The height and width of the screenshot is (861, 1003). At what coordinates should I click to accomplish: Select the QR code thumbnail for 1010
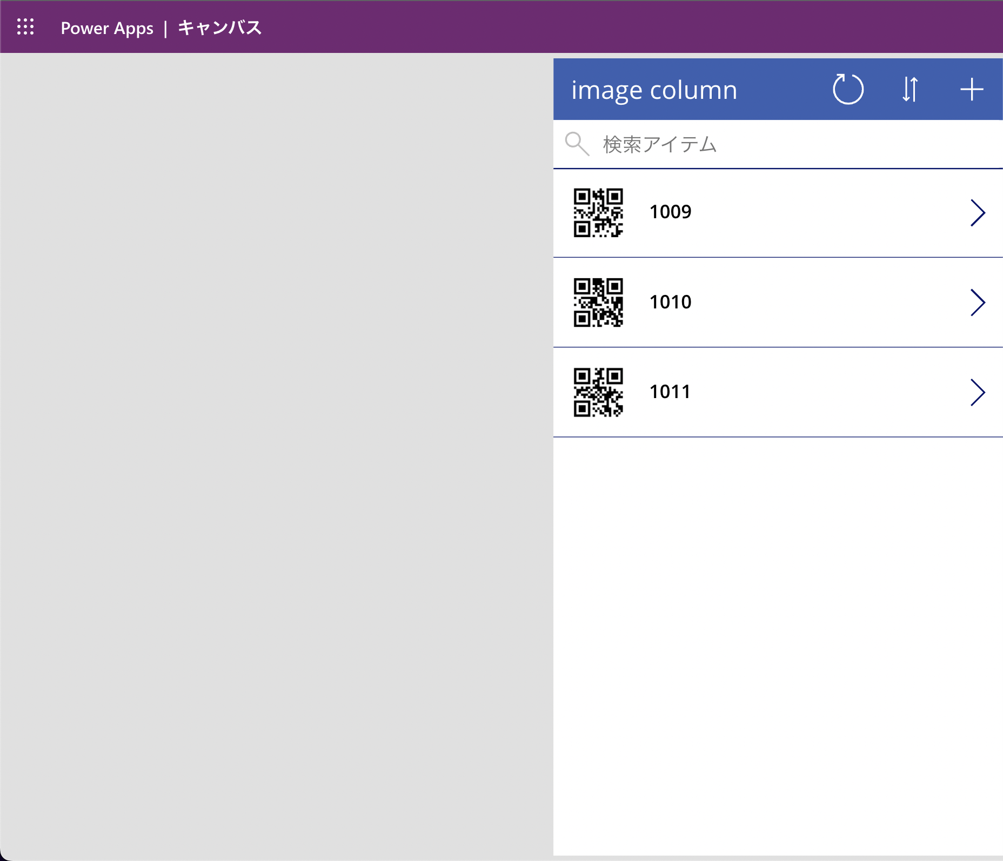(x=598, y=302)
